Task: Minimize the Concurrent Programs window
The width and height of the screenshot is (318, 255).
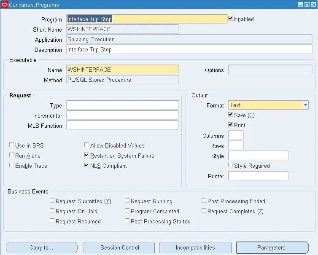Action: 300,5
